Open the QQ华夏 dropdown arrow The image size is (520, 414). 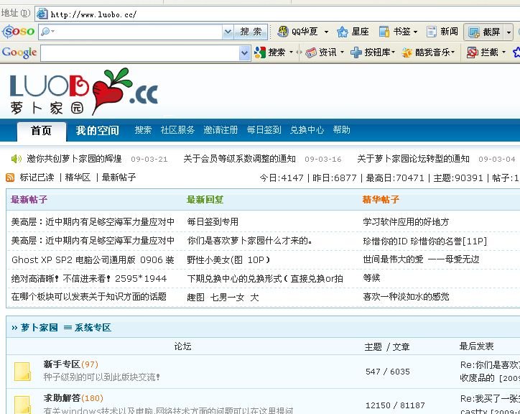326,32
